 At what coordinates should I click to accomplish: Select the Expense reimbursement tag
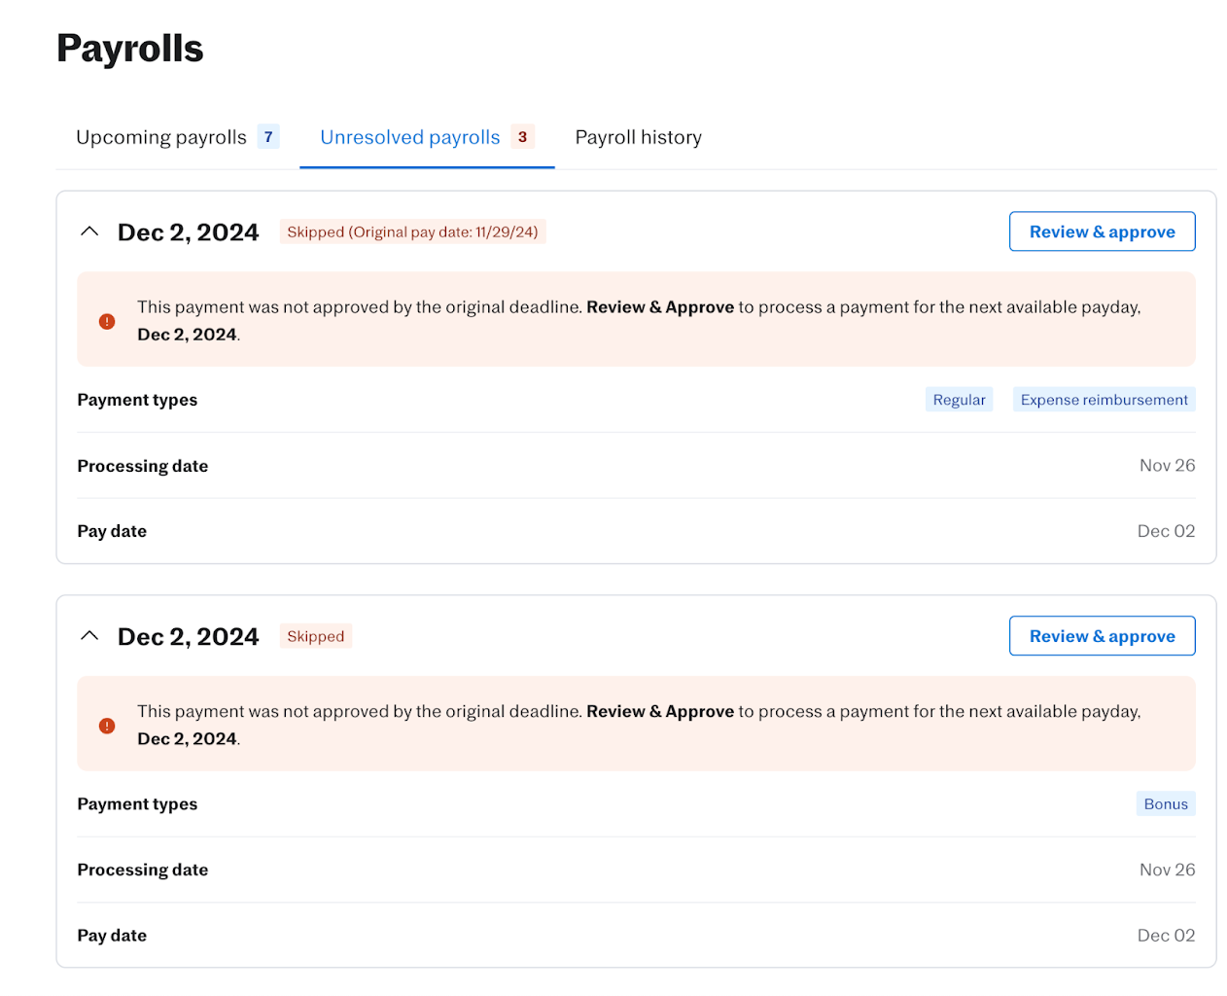click(1104, 400)
